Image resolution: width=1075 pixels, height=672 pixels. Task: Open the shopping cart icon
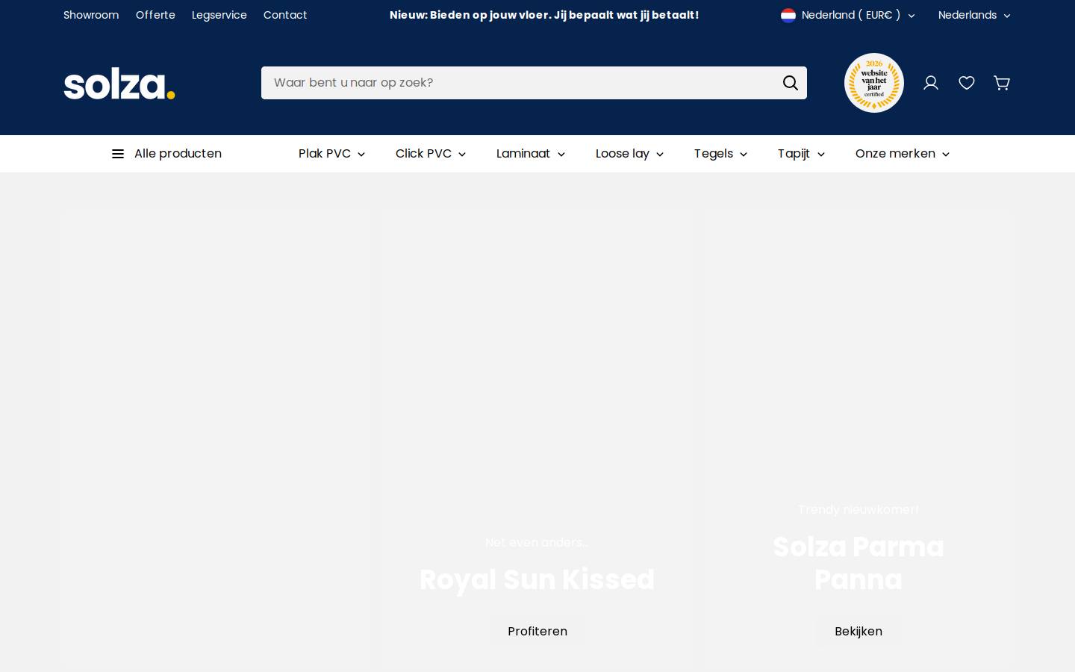pos(1002,83)
